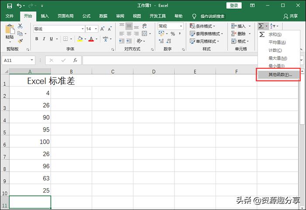Choose 其他函数(F)... from the AutoSum menu

(x=280, y=75)
